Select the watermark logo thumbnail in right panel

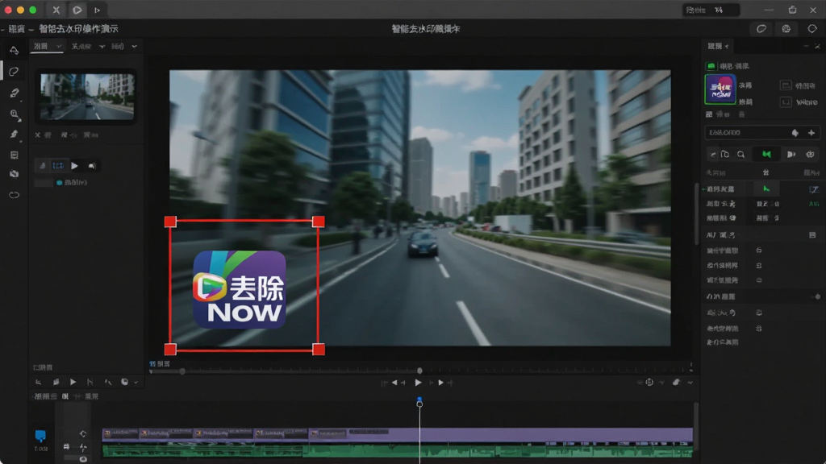720,89
